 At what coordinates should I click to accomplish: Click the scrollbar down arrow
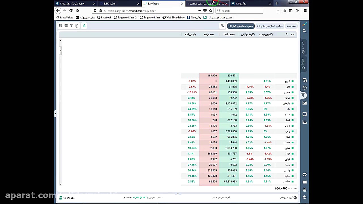tap(60, 184)
